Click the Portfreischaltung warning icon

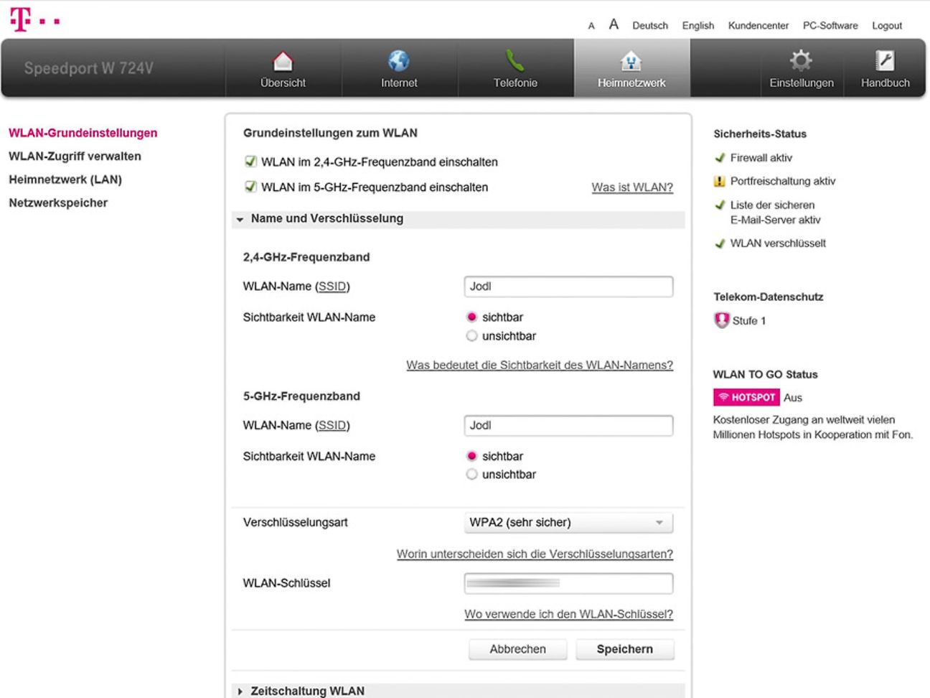pyautogui.click(x=720, y=182)
